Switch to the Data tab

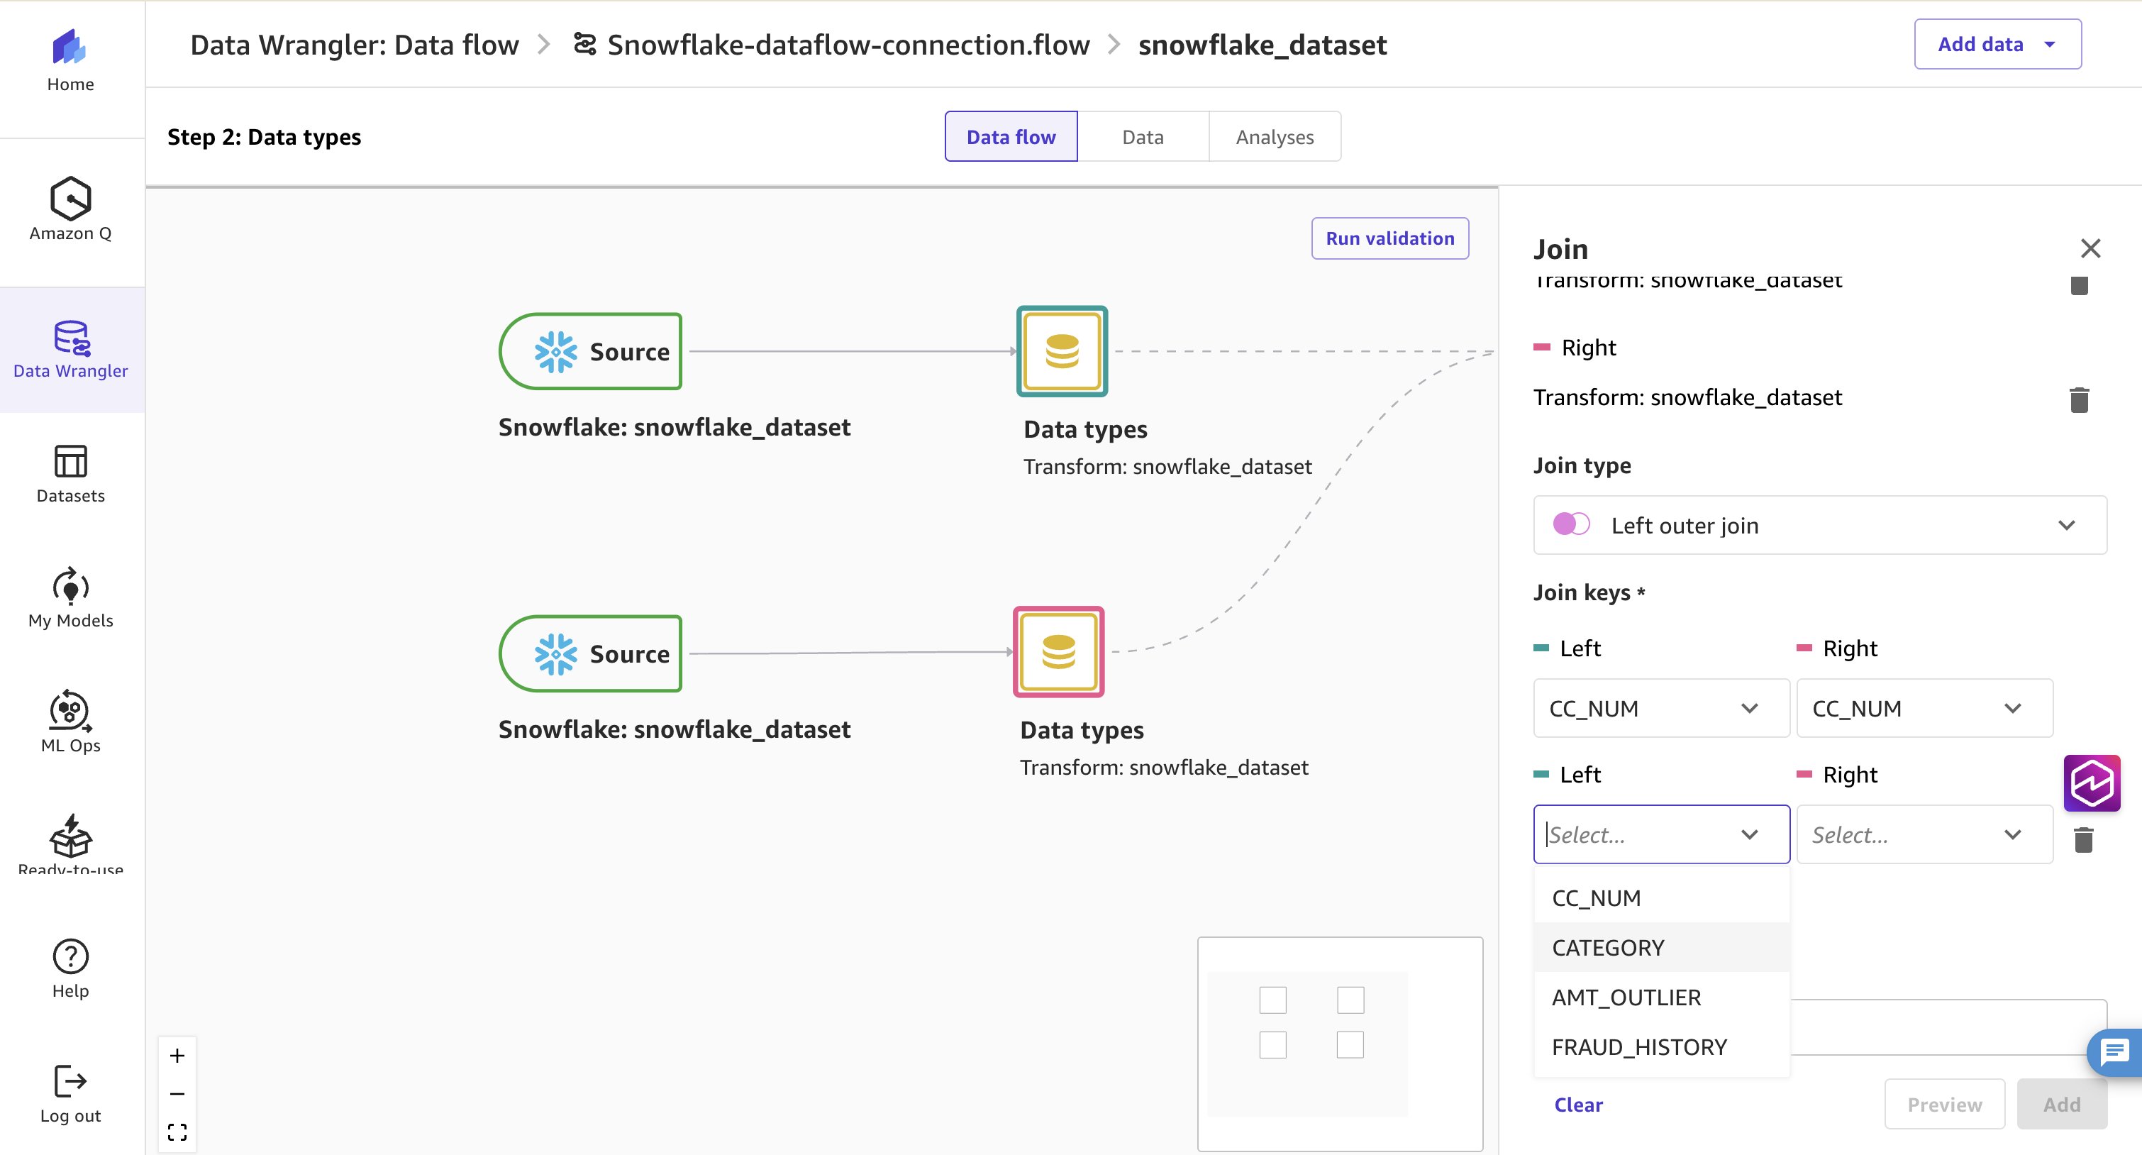1143,136
